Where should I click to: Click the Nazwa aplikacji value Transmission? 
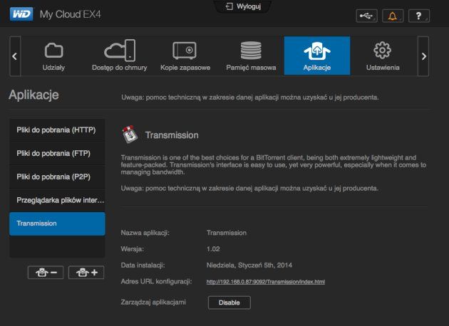click(x=226, y=233)
